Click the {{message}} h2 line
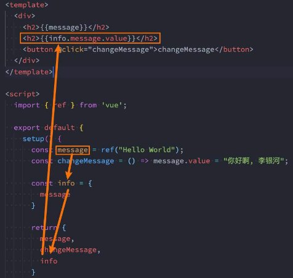Screen dimensions: 293x278 pyautogui.click(x=66, y=27)
